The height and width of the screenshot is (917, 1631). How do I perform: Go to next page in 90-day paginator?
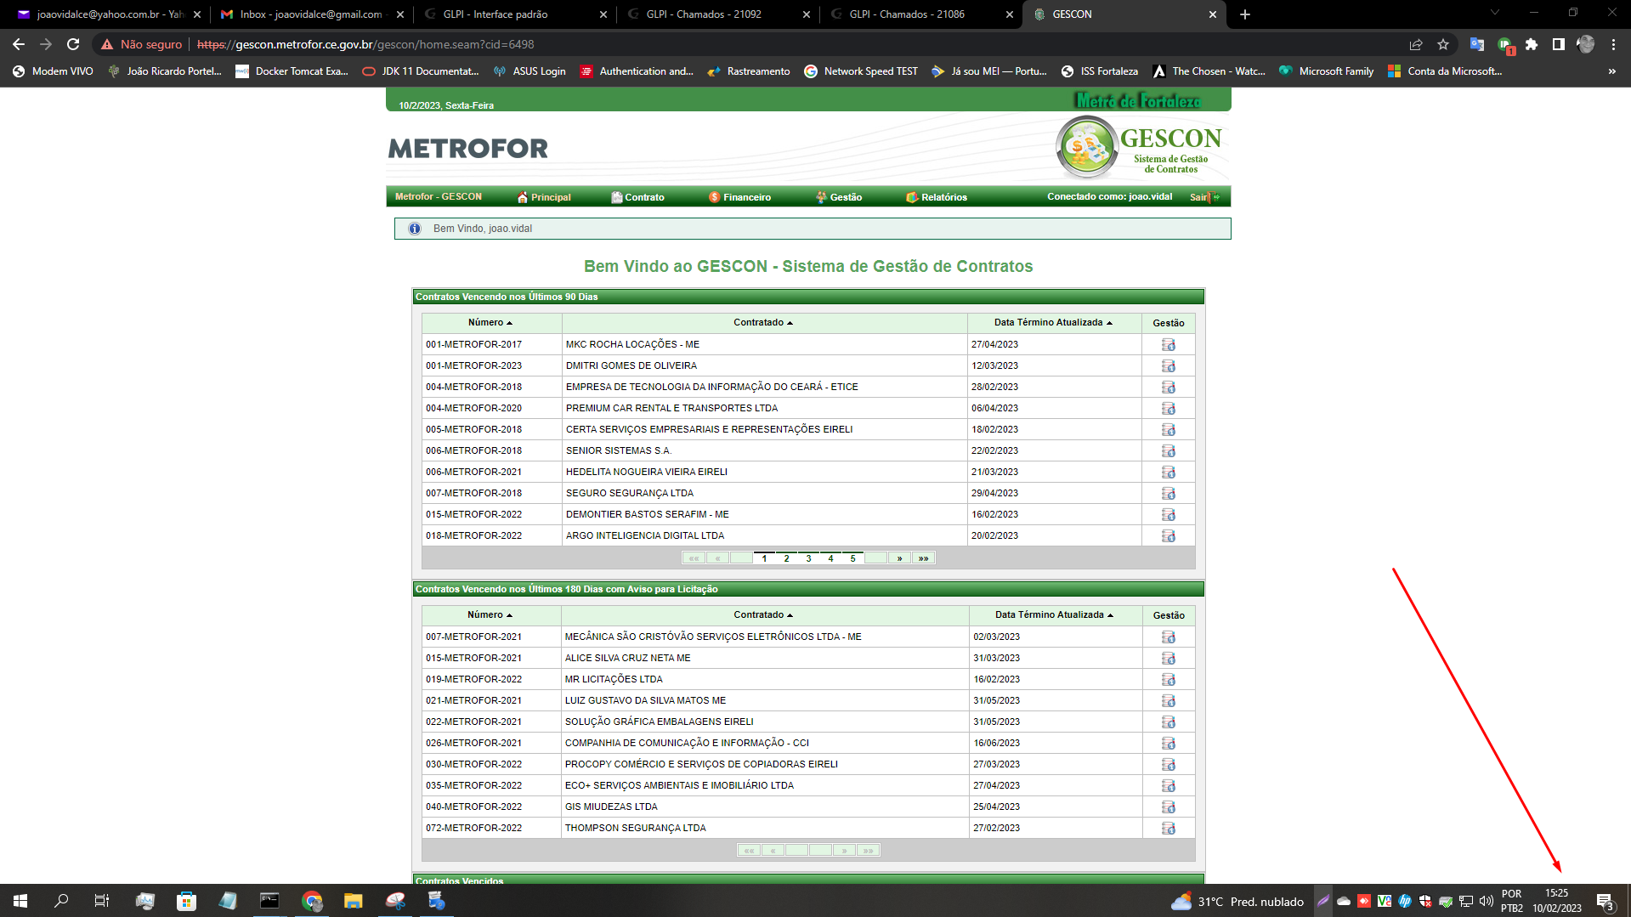tap(899, 558)
